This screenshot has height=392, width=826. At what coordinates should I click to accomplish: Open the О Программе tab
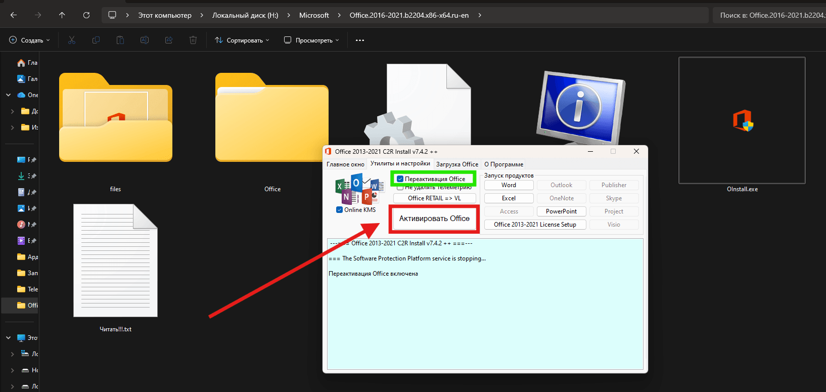(503, 164)
